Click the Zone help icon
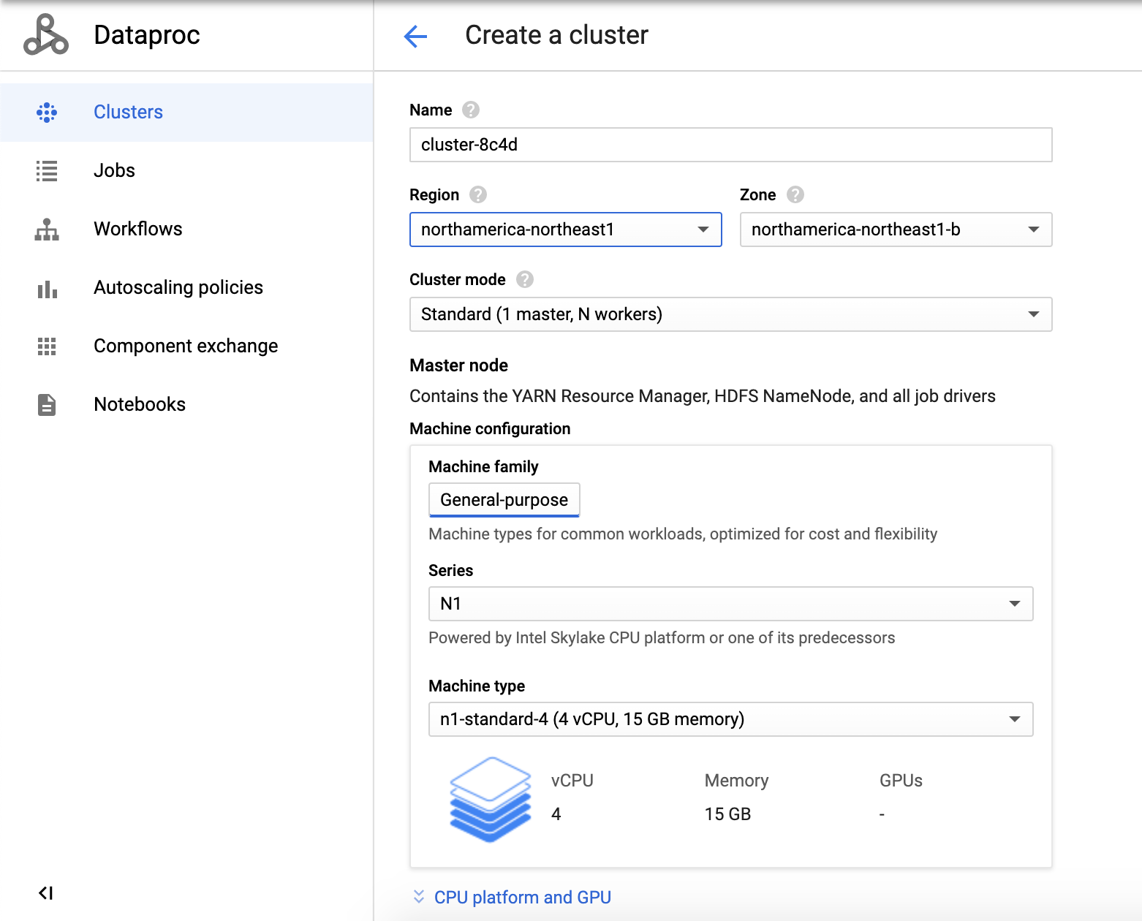 tap(795, 194)
